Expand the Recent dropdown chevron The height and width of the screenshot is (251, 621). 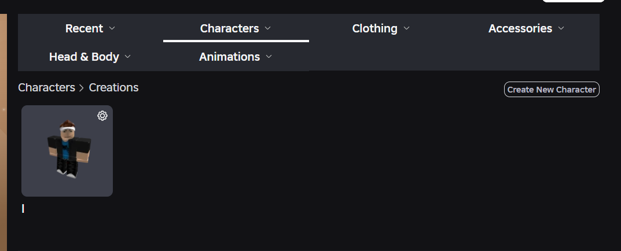[x=112, y=28]
